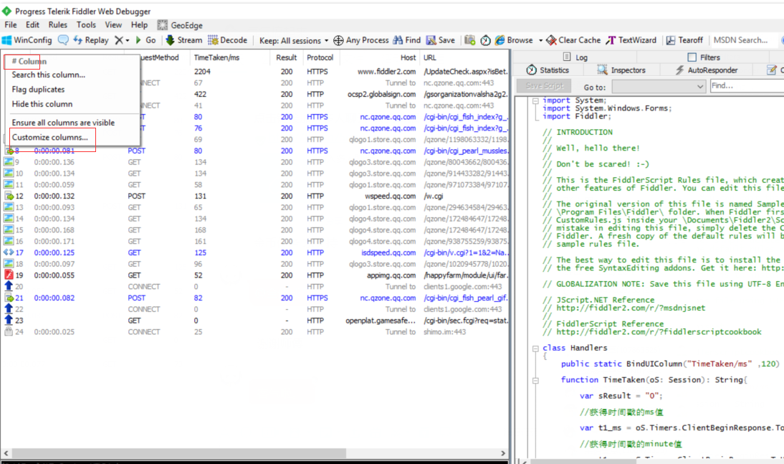Collapse the function TimeTaken block

[x=535, y=380]
